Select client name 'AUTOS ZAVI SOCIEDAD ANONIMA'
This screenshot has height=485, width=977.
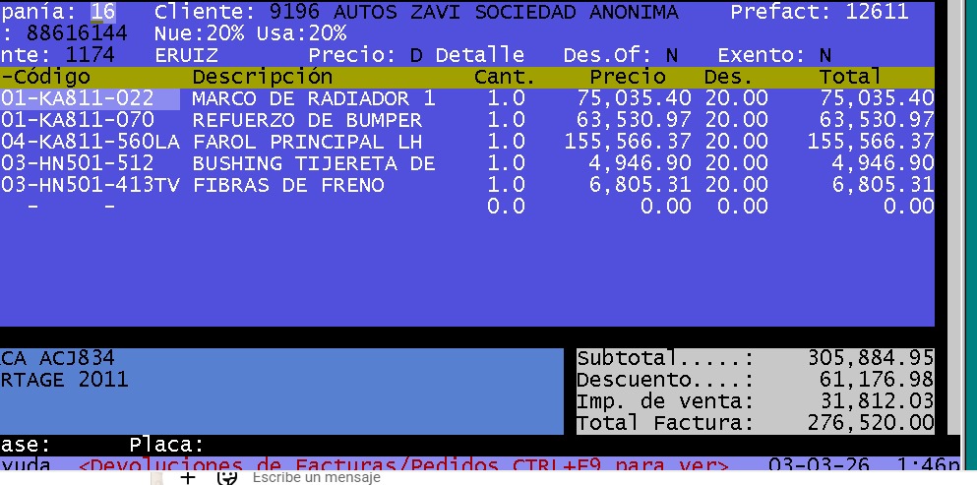coord(506,12)
